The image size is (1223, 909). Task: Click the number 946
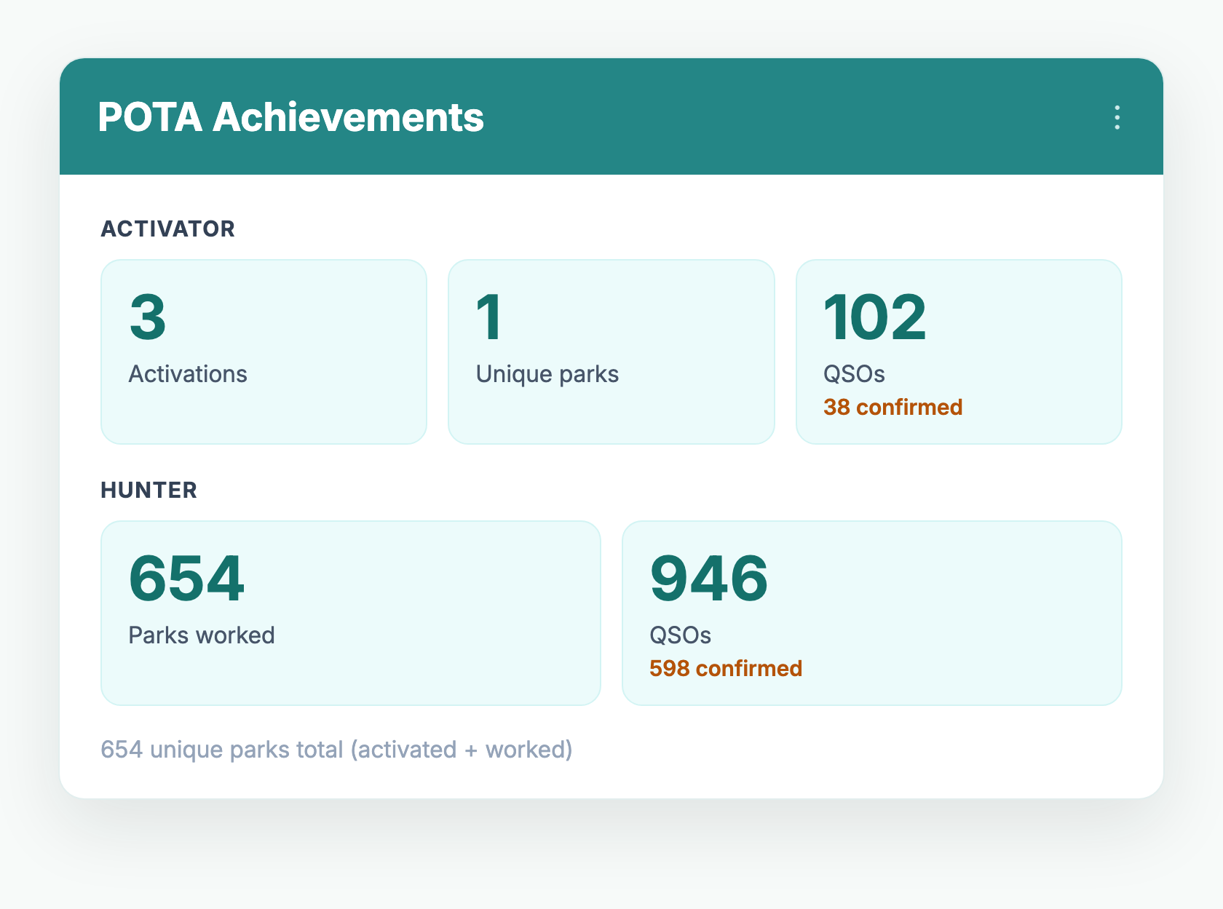point(708,579)
